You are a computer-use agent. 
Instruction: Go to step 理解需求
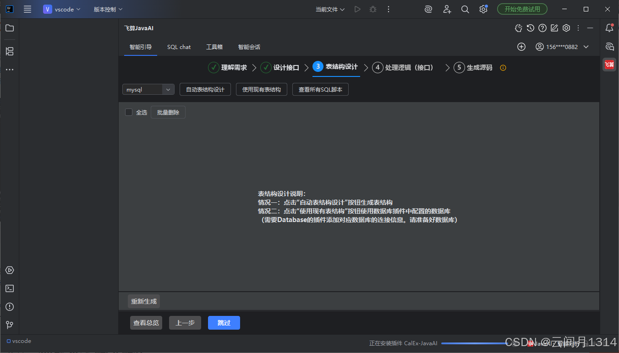(228, 68)
